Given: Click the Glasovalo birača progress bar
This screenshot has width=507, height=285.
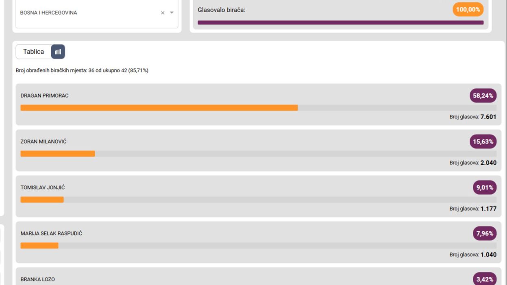Looking at the screenshot, I should (340, 23).
